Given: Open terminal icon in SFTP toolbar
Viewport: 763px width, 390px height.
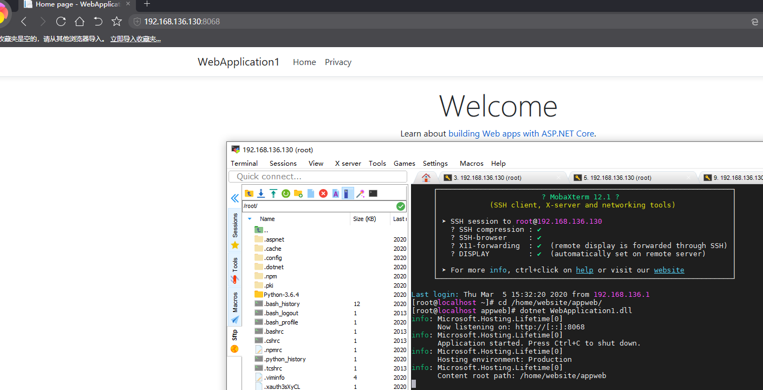Looking at the screenshot, I should click(x=373, y=193).
